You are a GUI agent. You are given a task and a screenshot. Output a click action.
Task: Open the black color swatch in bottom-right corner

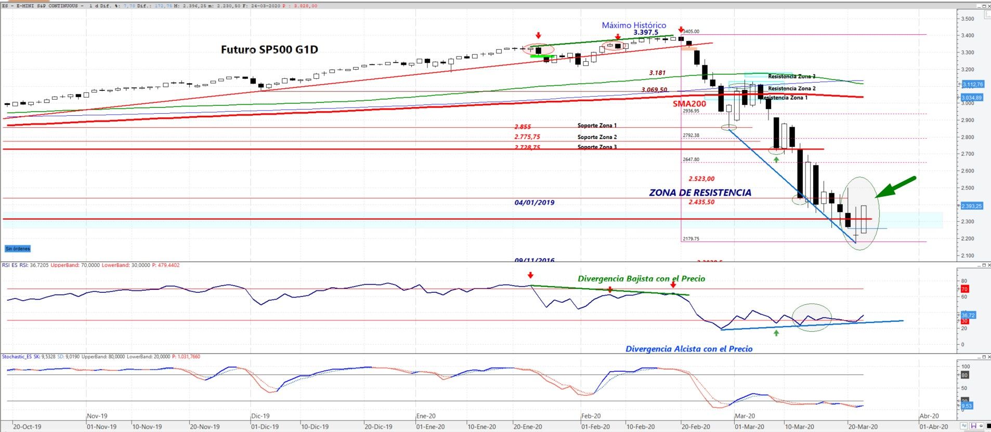pyautogui.click(x=988, y=426)
